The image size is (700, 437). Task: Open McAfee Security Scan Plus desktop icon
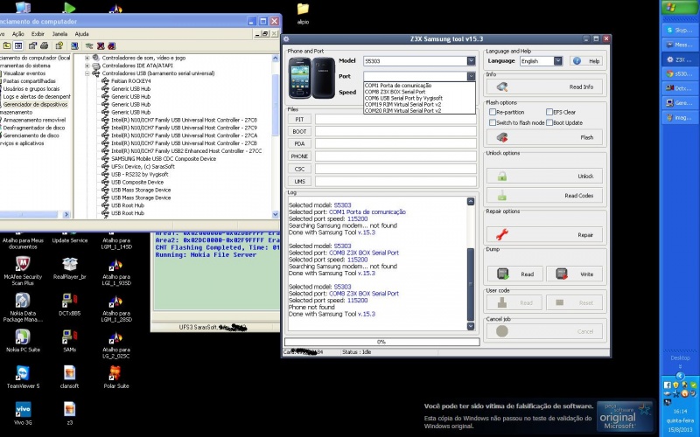[x=23, y=270]
